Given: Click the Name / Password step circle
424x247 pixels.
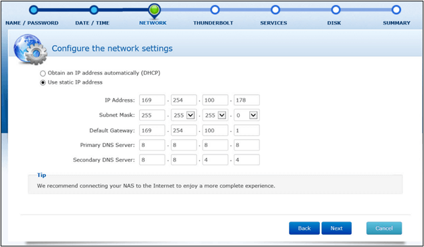Looking at the screenshot, I should point(34,10).
